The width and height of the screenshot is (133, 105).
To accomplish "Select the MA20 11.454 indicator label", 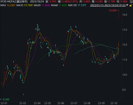I will (x=42, y=5).
